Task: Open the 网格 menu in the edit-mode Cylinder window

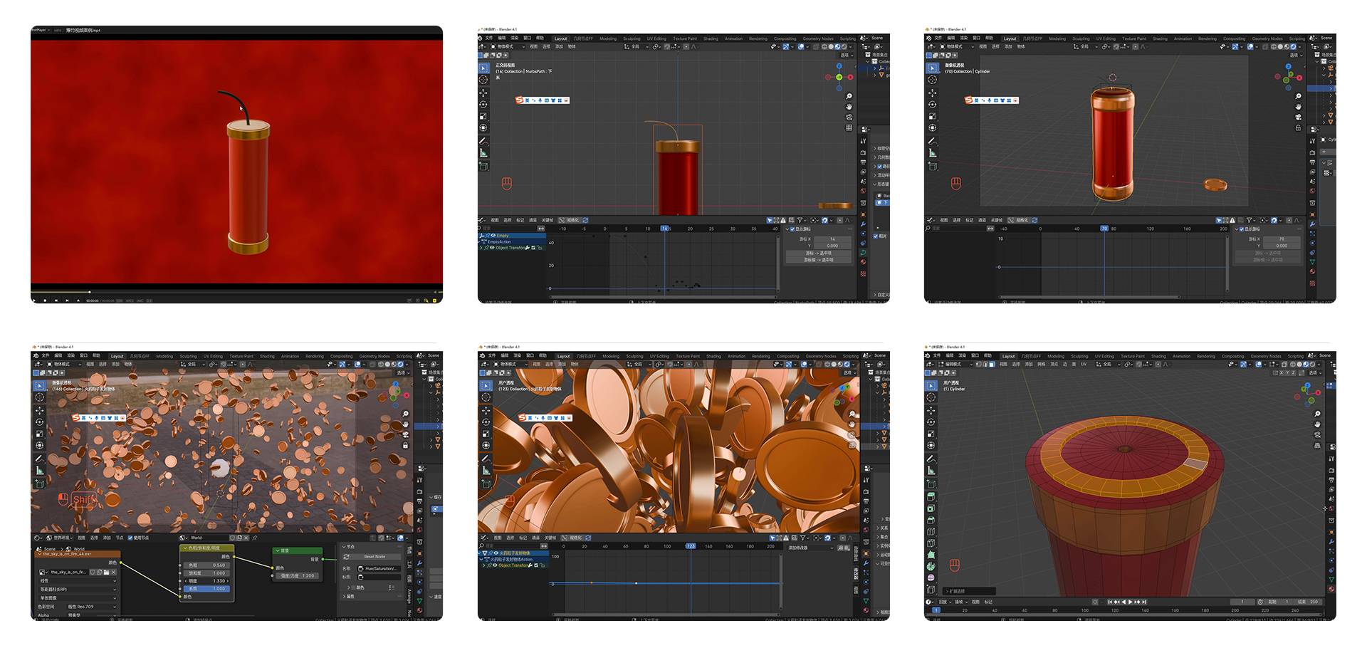Action: (1042, 364)
